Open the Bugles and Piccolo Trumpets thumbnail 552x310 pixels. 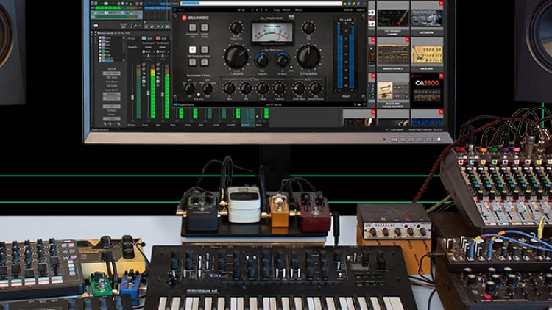pos(393,90)
